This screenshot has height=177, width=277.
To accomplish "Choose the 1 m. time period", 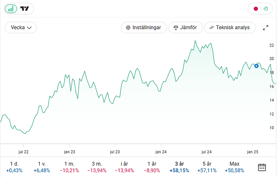I will click(x=69, y=167).
